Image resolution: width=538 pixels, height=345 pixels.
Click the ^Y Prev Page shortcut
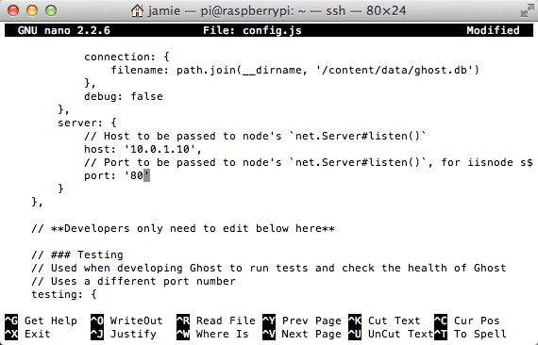(302, 320)
